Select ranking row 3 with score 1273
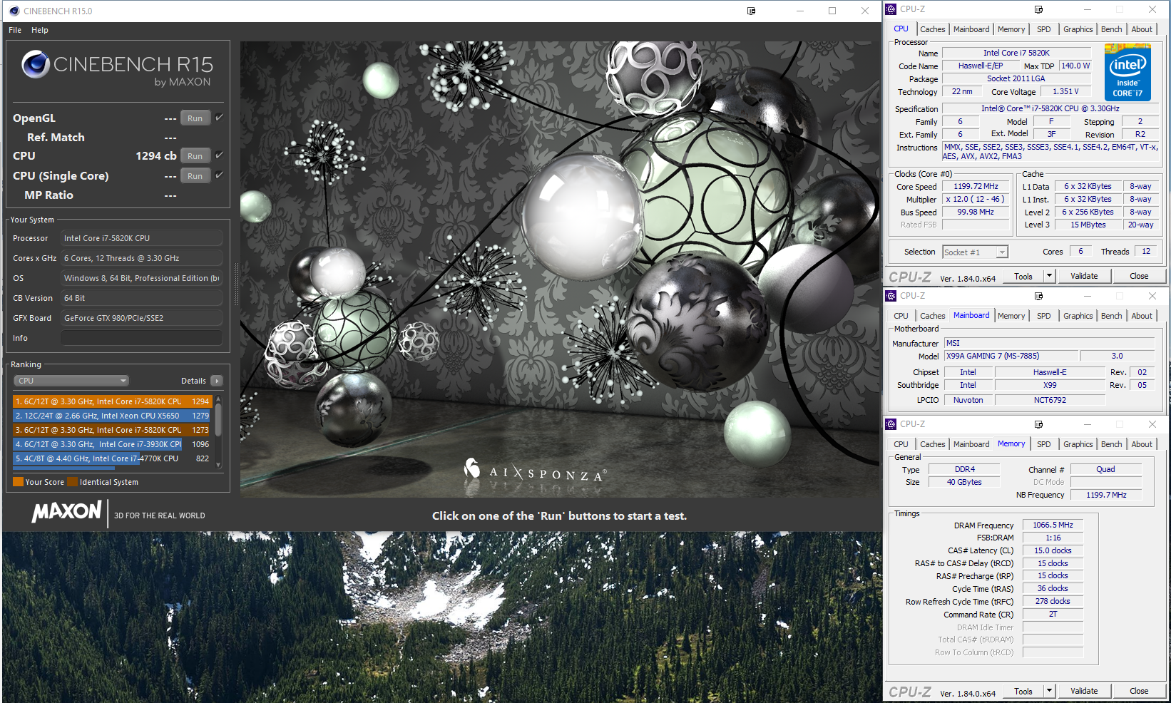 pyautogui.click(x=112, y=430)
